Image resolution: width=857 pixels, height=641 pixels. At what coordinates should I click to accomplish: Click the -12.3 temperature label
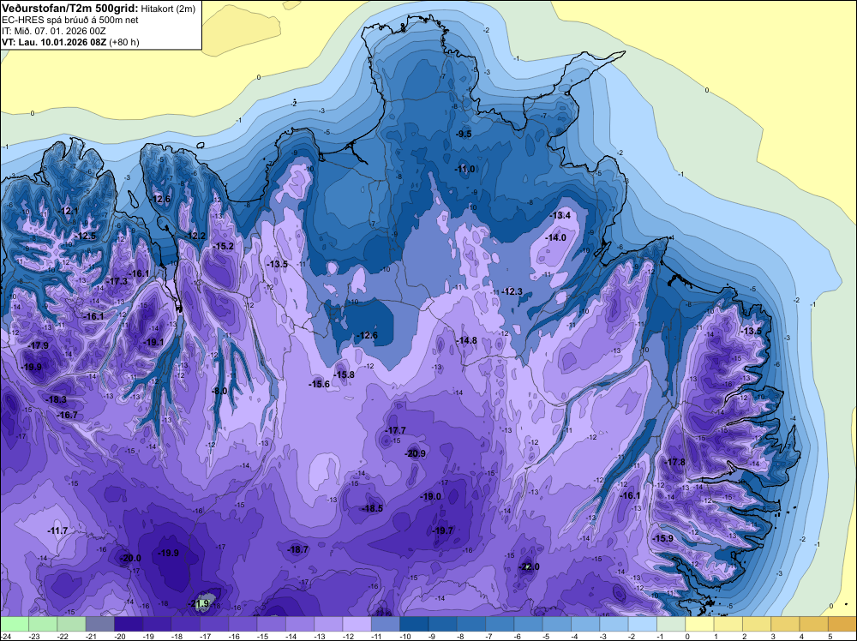512,292
